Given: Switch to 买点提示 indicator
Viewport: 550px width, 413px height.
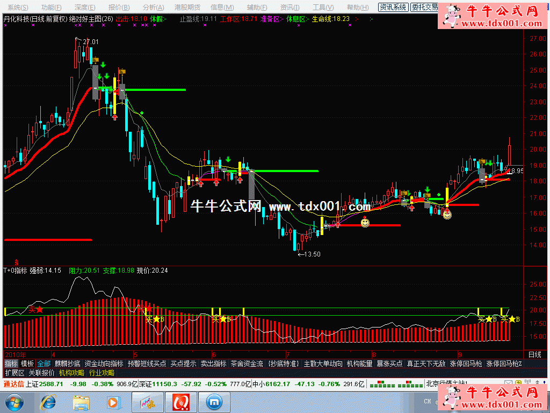Looking at the screenshot, I should point(183,364).
